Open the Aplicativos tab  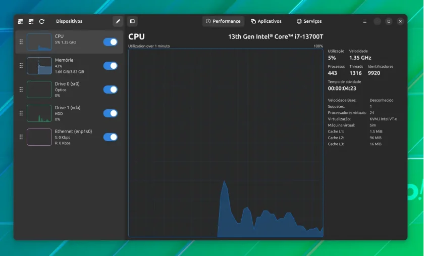click(x=266, y=21)
